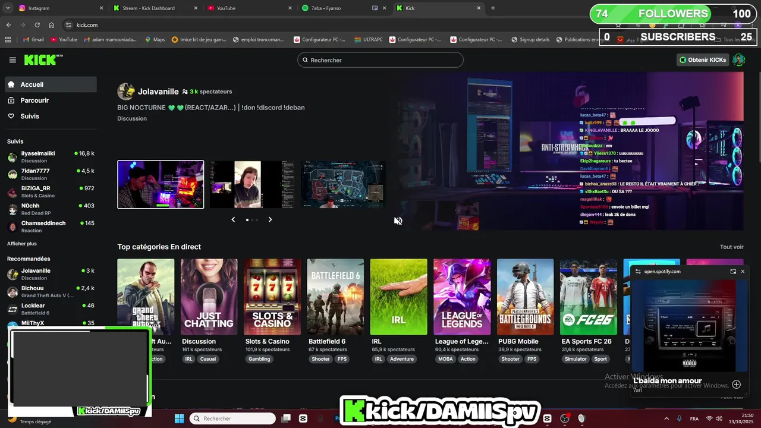
Task: Open the Accueil sidebar item
Action: pos(51,84)
